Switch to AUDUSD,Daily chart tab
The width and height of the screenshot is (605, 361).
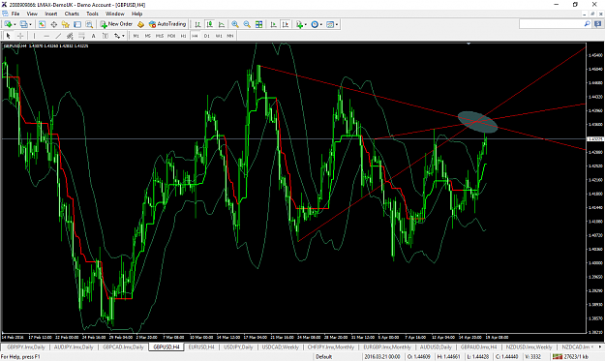click(436, 347)
